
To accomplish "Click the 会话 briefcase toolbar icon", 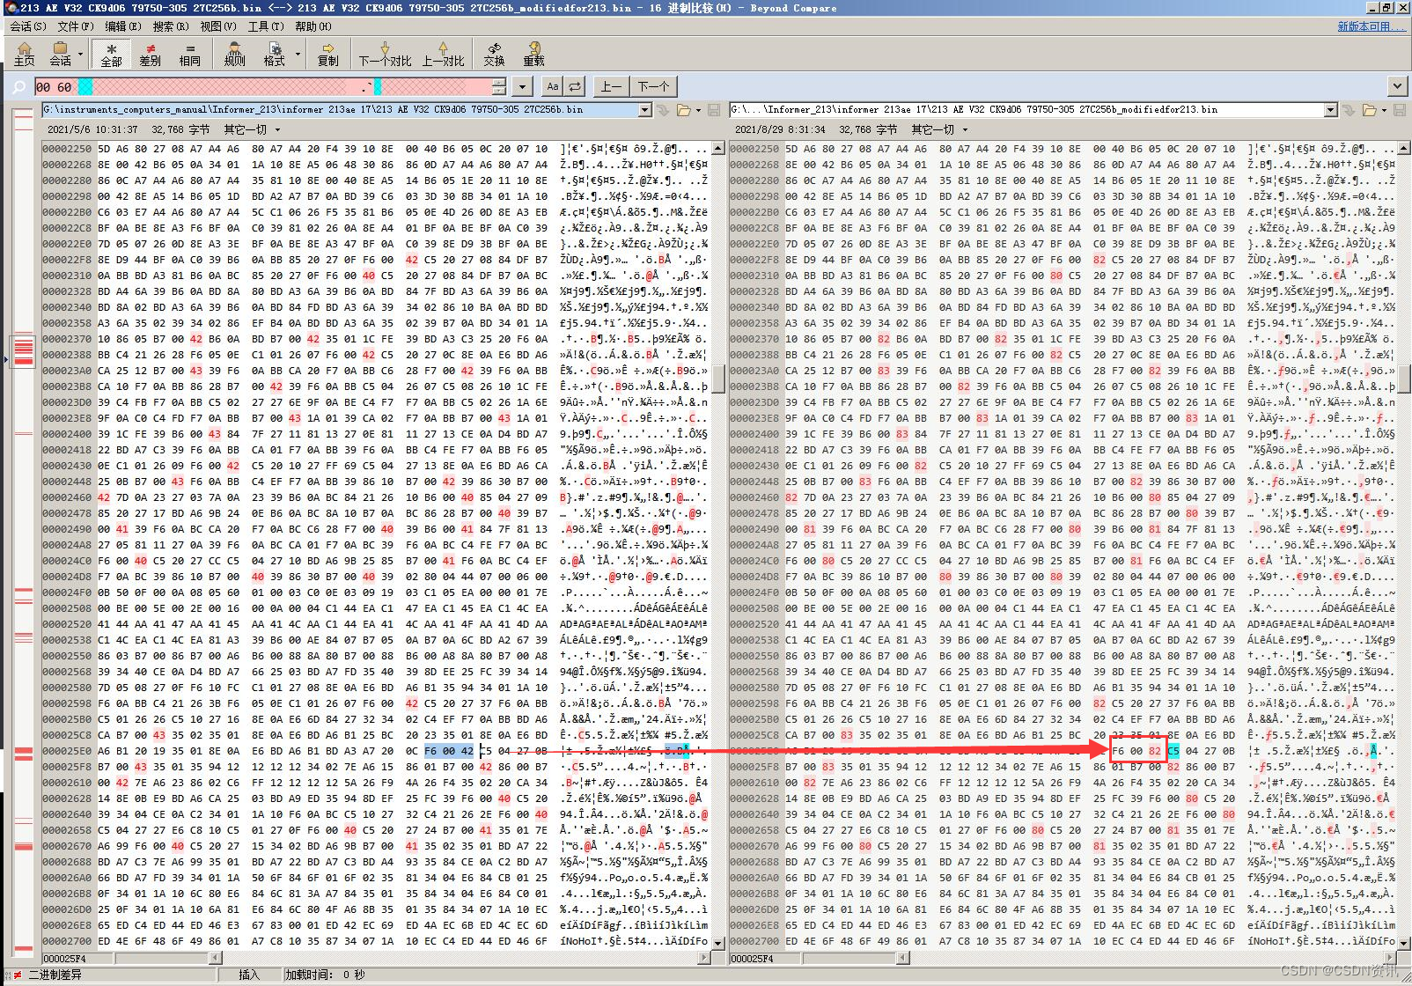I will (x=60, y=54).
